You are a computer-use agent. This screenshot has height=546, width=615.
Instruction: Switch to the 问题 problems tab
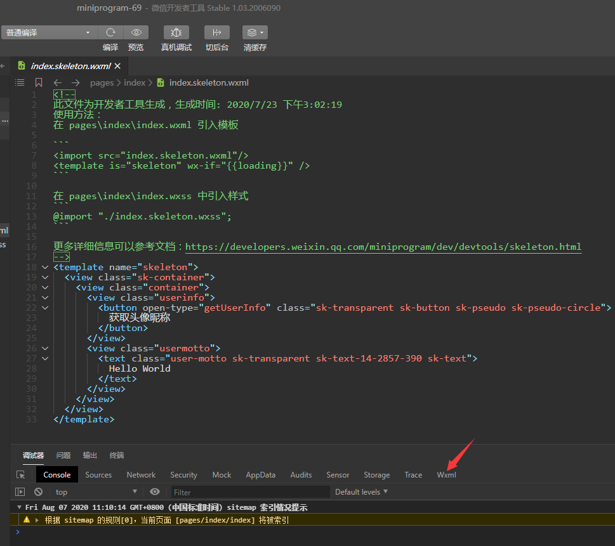click(63, 455)
